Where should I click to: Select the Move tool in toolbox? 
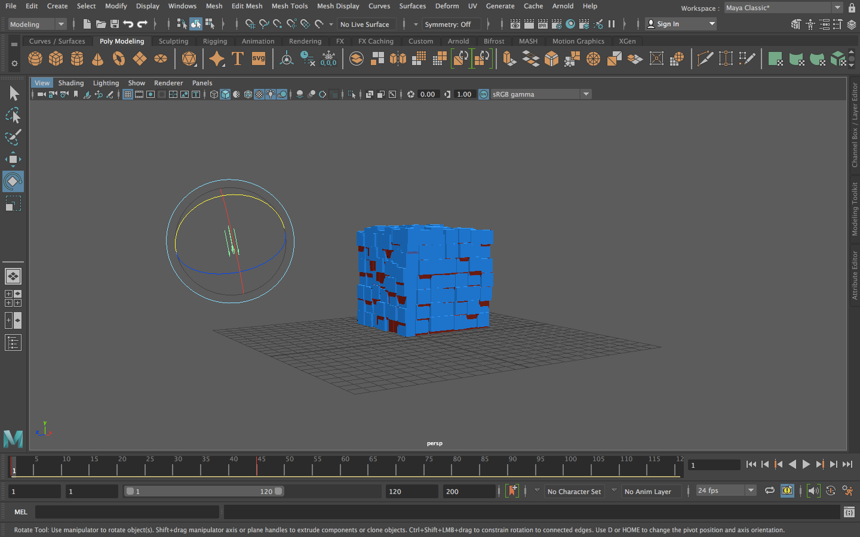[x=13, y=159]
